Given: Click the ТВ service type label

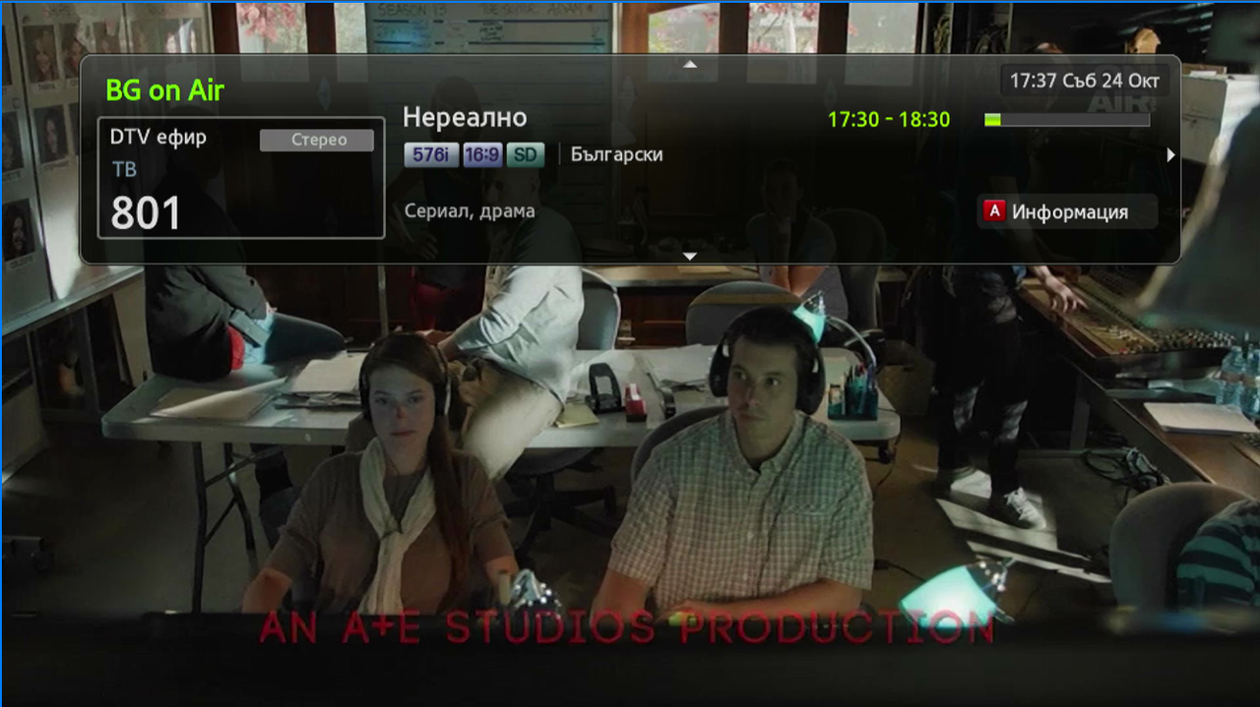Looking at the screenshot, I should pyautogui.click(x=124, y=169).
